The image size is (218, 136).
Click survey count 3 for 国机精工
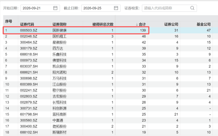click(x=112, y=36)
